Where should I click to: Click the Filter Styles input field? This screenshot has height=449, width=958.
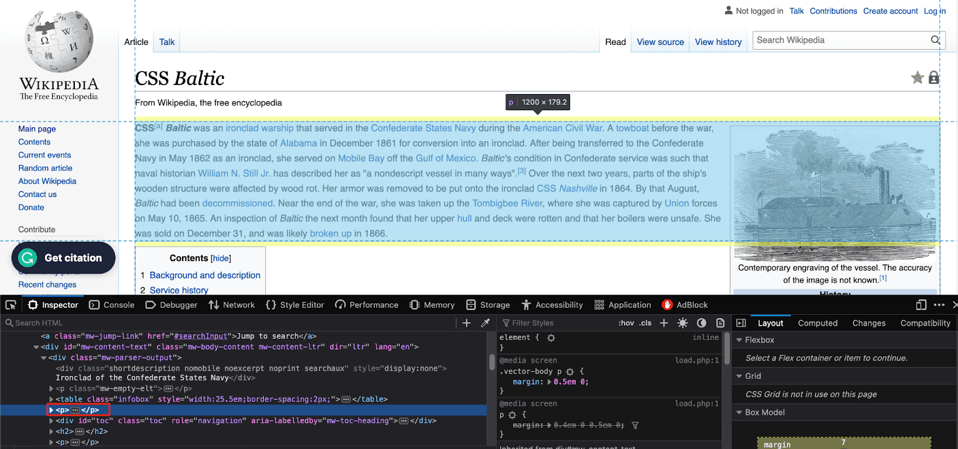click(557, 323)
